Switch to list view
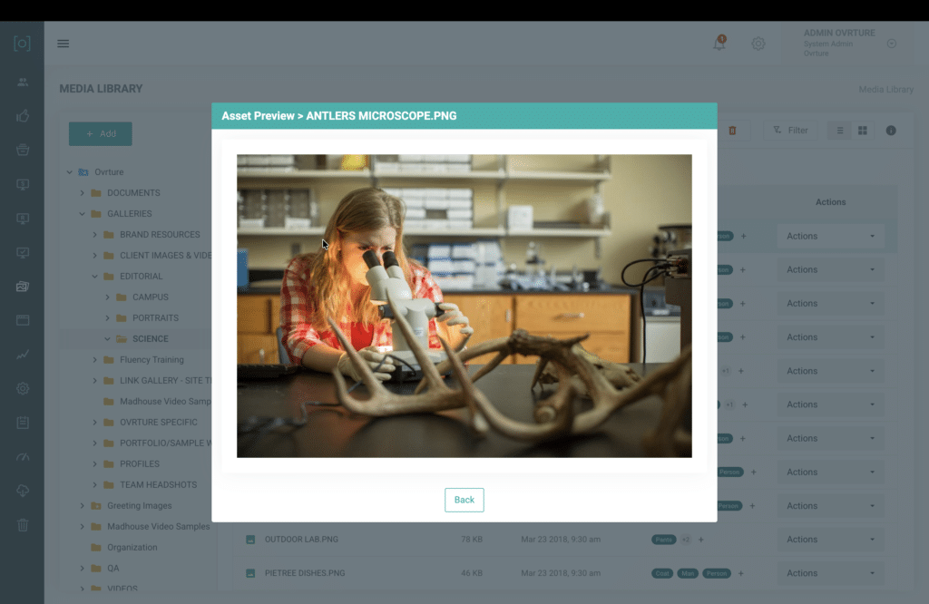929x604 pixels. pos(840,131)
